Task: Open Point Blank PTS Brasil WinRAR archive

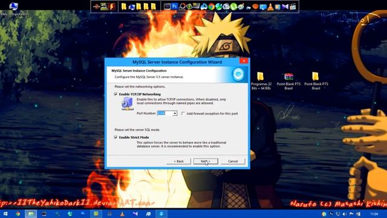Action: pyautogui.click(x=288, y=81)
